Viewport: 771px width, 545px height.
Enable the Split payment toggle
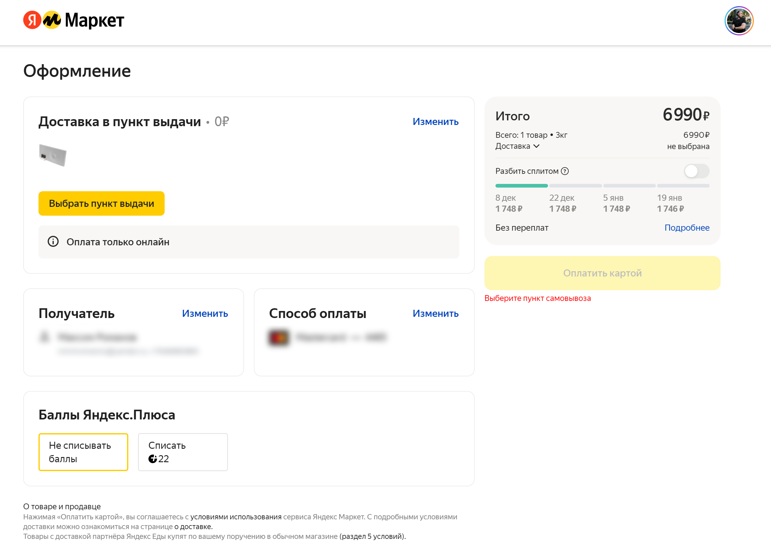coord(696,171)
